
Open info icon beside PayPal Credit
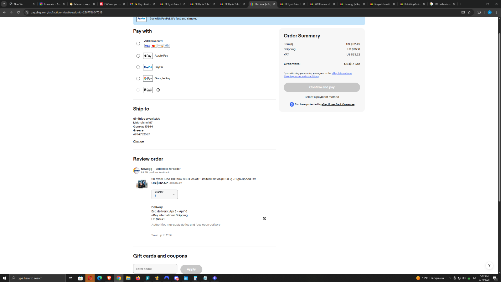point(158,90)
